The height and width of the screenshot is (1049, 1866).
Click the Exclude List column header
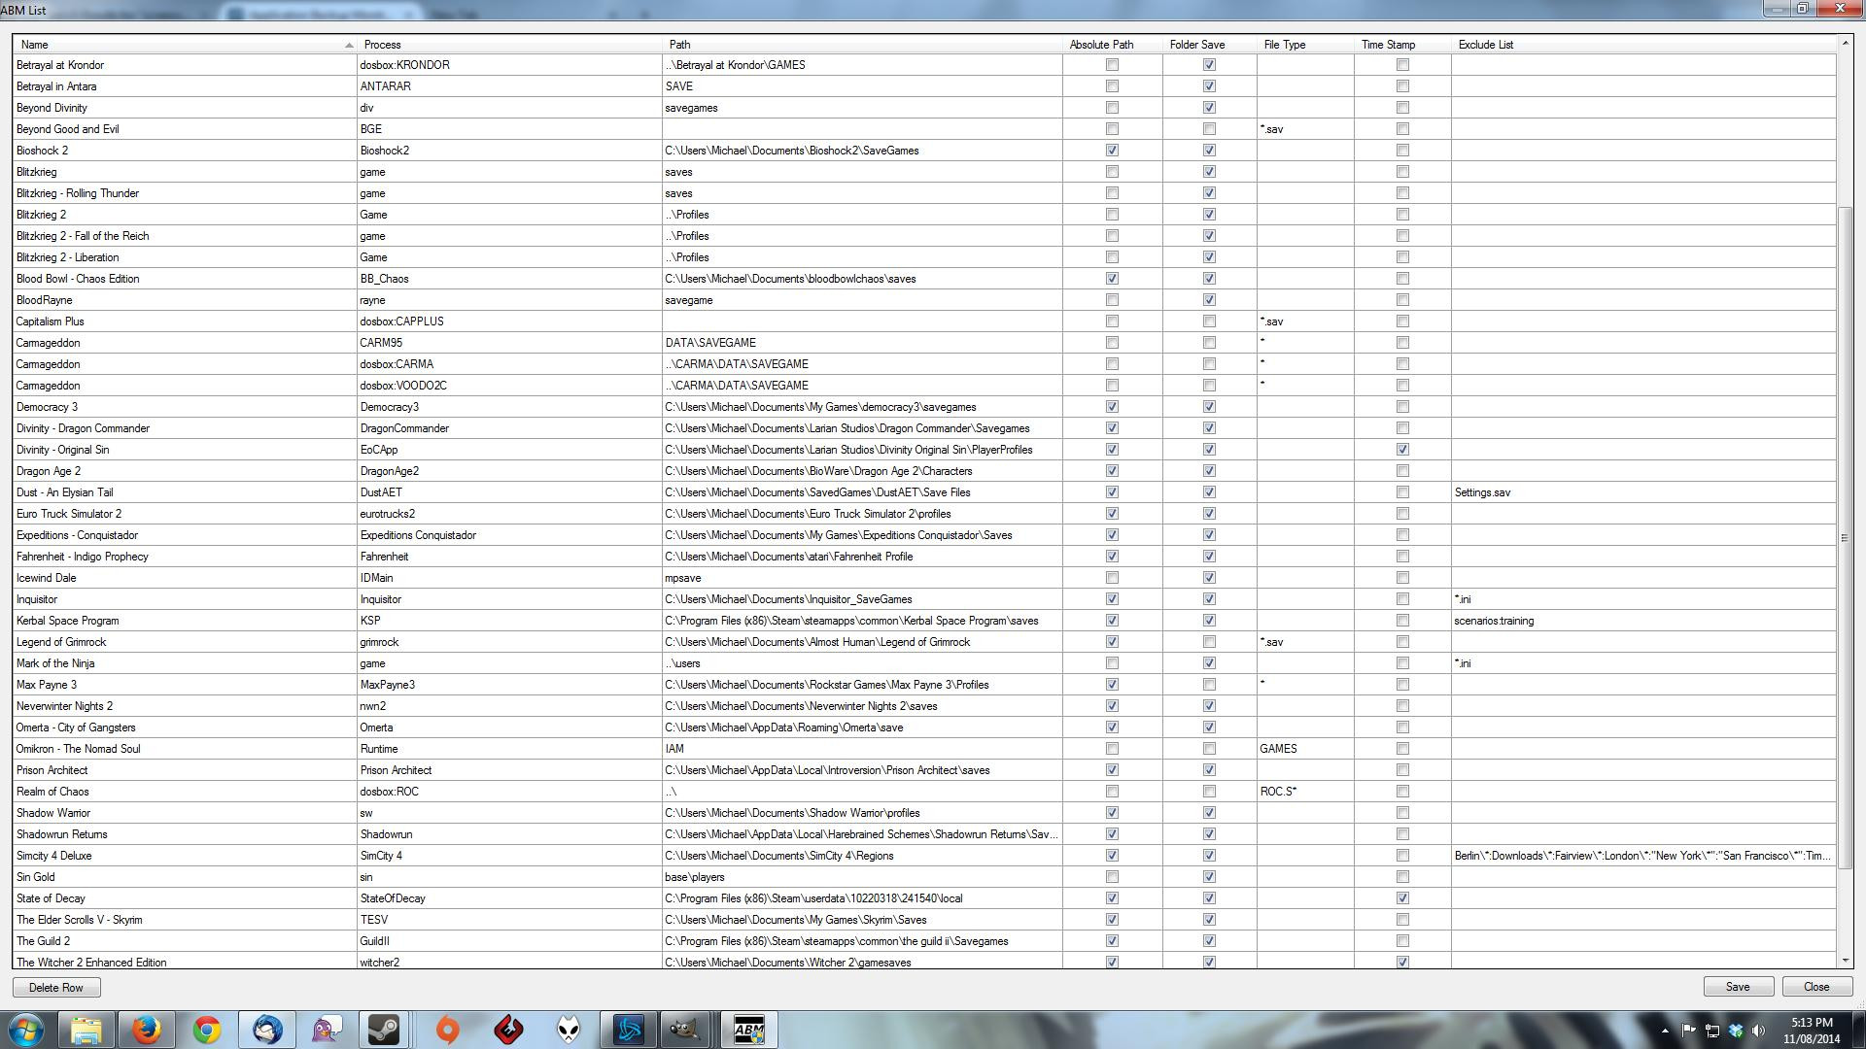[x=1643, y=45]
